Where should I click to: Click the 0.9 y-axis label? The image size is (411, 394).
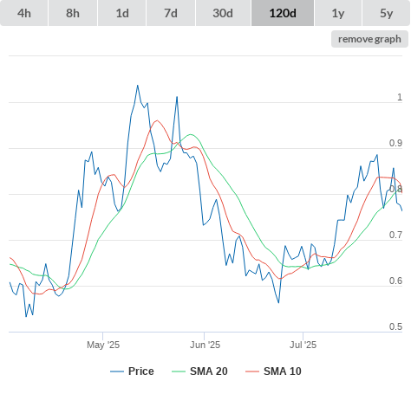point(395,143)
